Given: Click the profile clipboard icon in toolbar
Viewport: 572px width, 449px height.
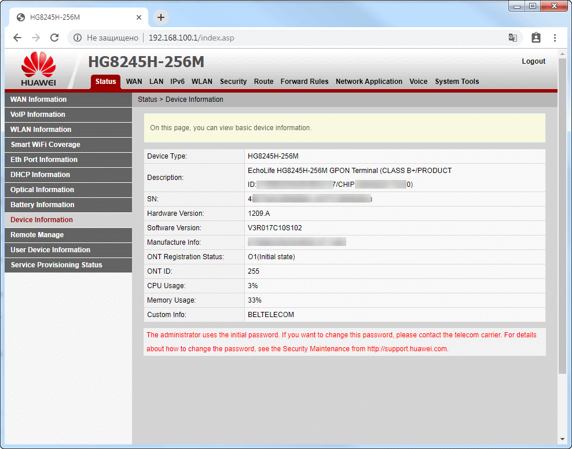Looking at the screenshot, I should point(536,38).
